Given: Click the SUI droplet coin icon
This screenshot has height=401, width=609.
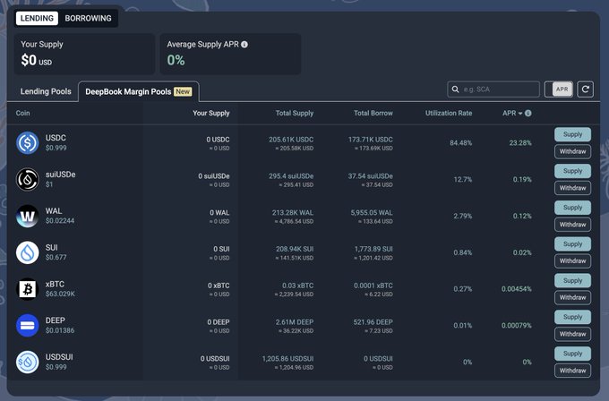Looking at the screenshot, I should (27, 252).
